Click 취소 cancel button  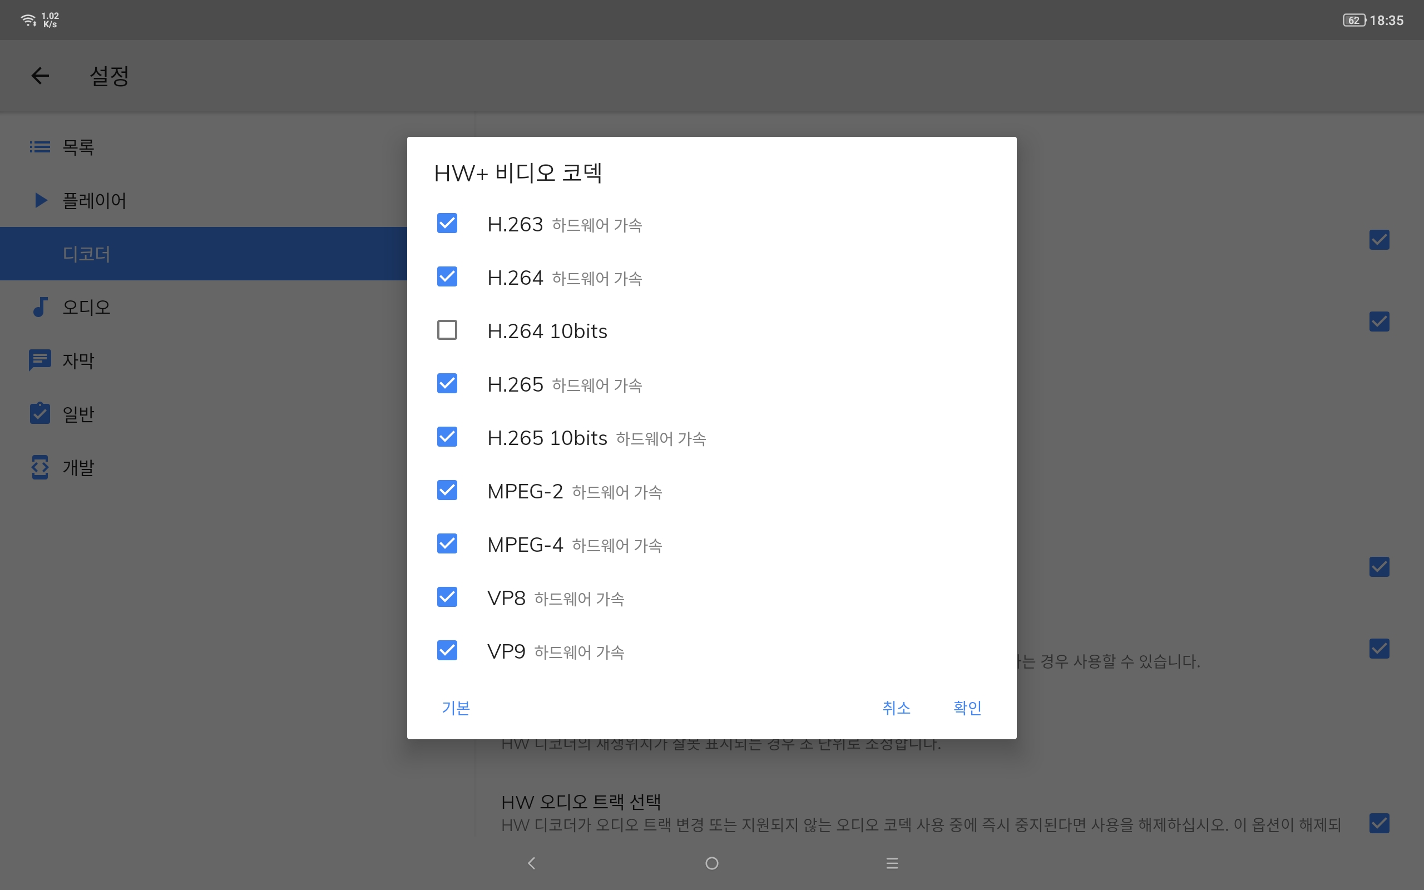pyautogui.click(x=896, y=708)
